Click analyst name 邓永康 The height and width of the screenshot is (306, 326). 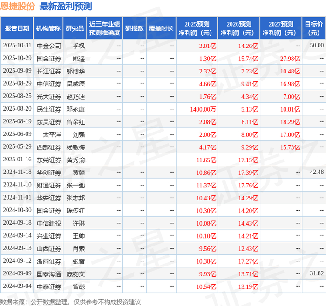click(75, 109)
